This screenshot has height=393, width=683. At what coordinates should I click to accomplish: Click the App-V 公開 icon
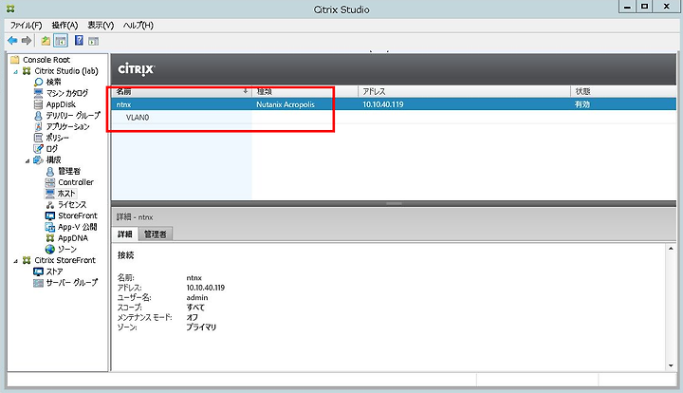[50, 227]
